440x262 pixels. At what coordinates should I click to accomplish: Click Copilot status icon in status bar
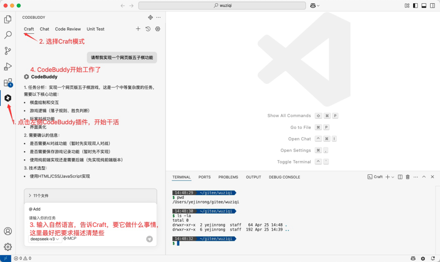click(x=413, y=258)
